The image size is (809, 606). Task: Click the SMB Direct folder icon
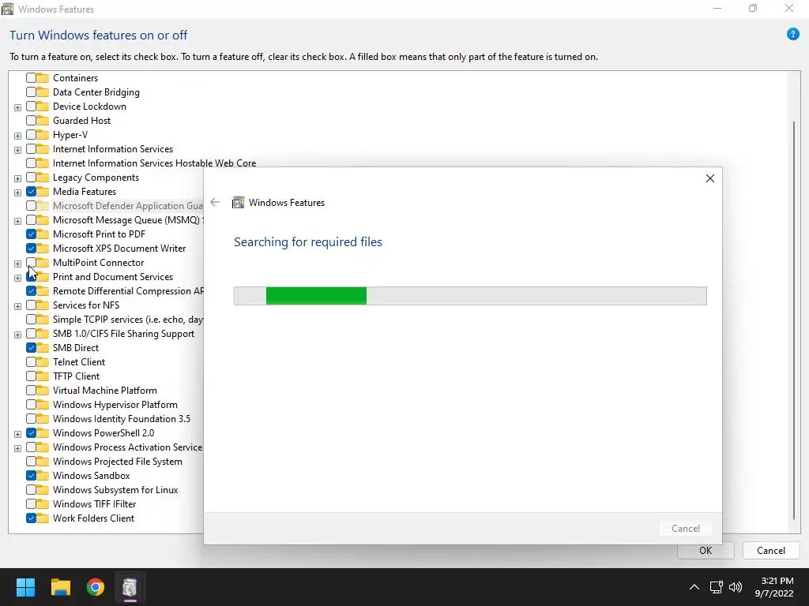tap(43, 348)
